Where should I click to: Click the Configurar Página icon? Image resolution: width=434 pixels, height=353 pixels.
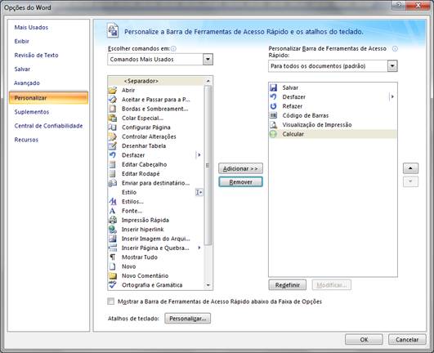click(112, 127)
